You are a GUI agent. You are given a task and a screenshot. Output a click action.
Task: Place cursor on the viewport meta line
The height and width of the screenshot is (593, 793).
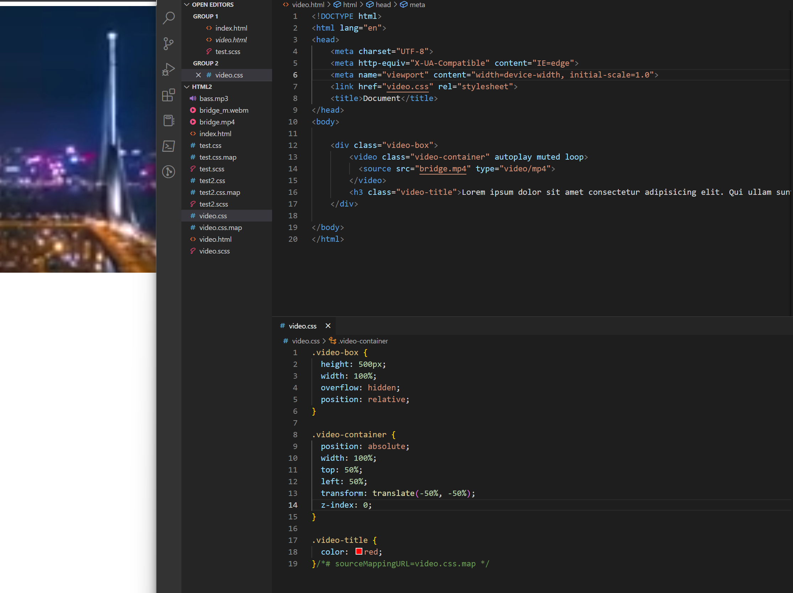(x=494, y=75)
